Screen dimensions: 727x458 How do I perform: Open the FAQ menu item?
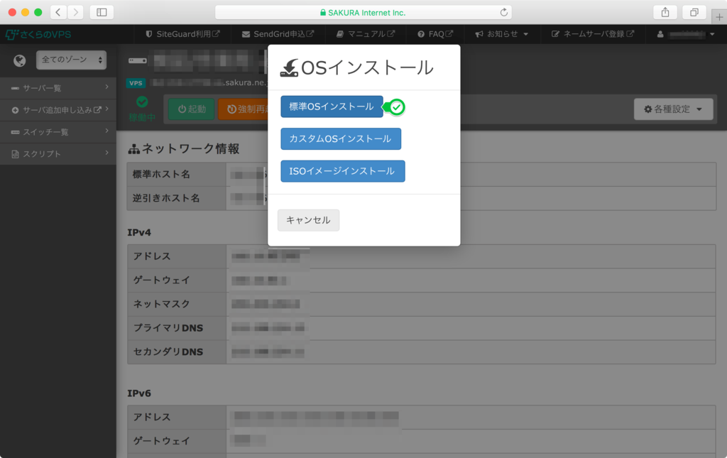[x=434, y=33]
